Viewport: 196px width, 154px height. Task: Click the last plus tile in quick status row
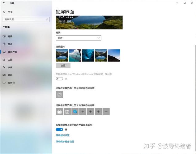(106, 111)
